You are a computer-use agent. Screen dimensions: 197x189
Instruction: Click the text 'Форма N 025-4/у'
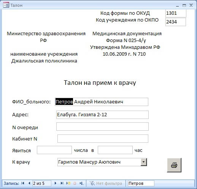click(126, 41)
